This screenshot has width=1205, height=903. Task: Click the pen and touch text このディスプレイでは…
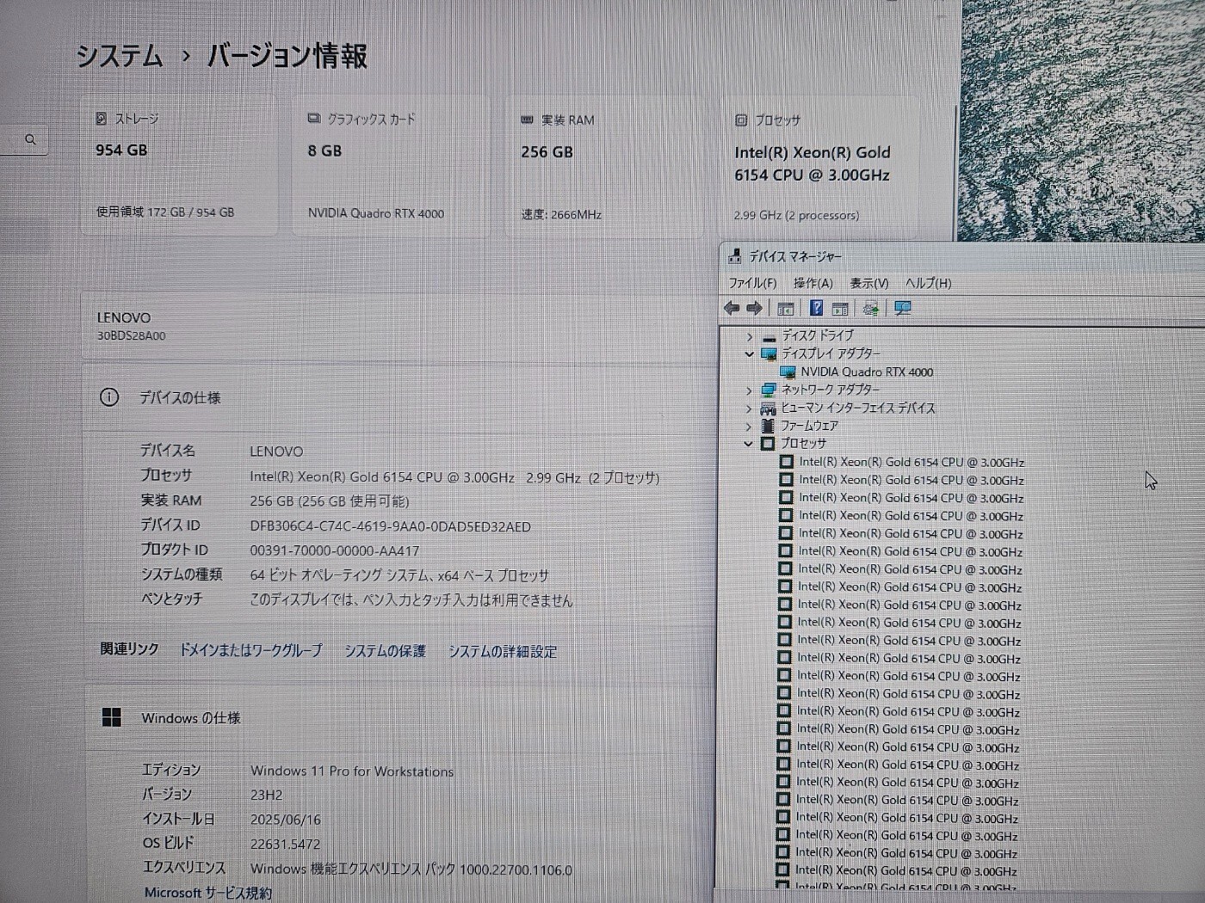(411, 600)
